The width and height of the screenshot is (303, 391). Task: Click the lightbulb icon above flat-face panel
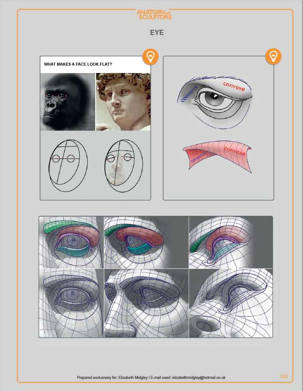coord(150,57)
